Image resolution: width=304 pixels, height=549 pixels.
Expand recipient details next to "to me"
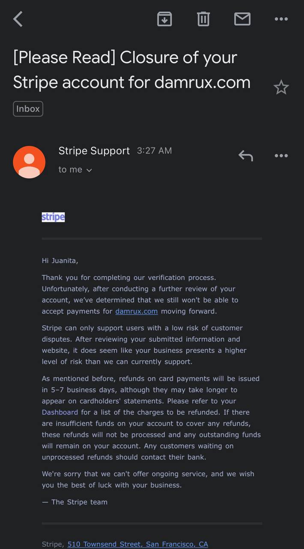pyautogui.click(x=89, y=170)
